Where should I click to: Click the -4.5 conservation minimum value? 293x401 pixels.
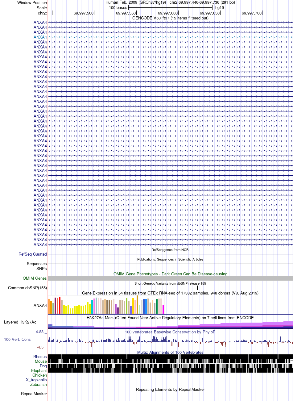[x=40, y=348]
